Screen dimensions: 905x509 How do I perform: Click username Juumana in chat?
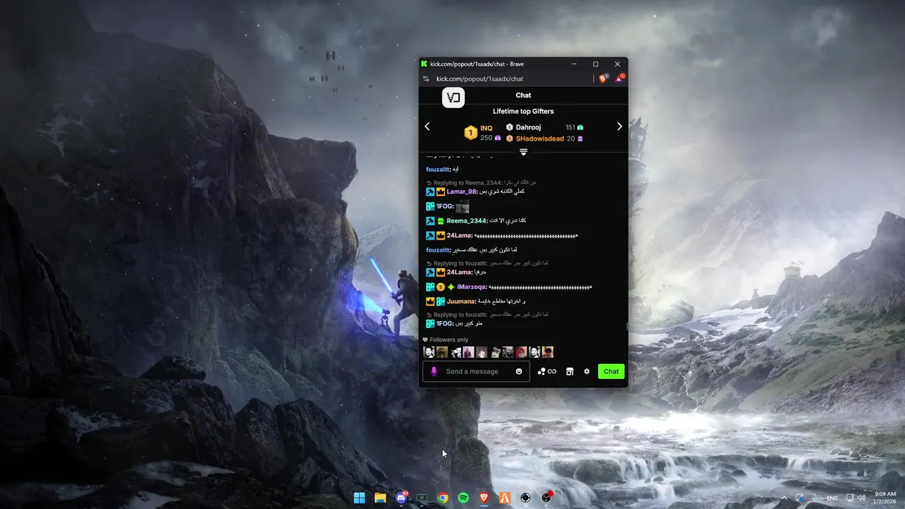tap(460, 301)
